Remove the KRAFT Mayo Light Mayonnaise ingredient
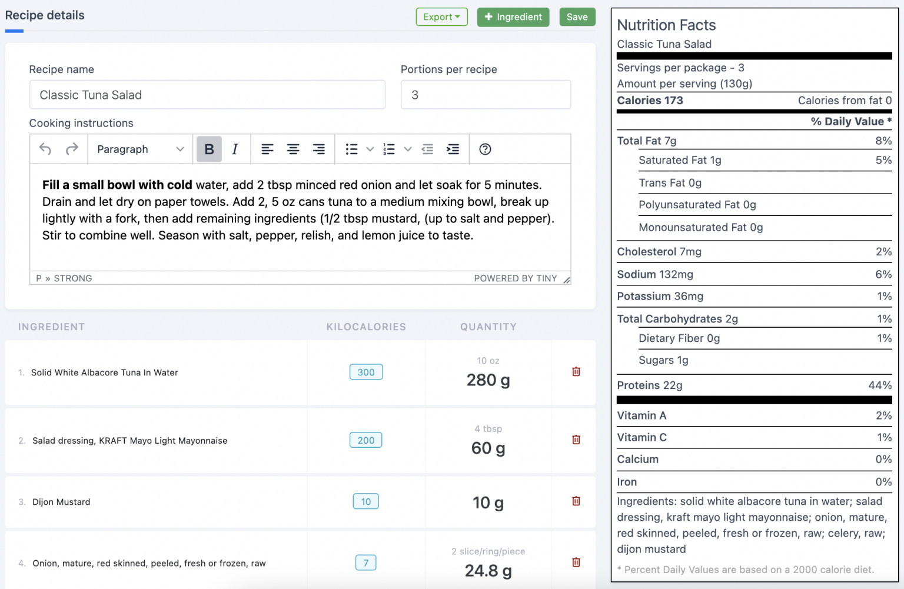 point(575,440)
